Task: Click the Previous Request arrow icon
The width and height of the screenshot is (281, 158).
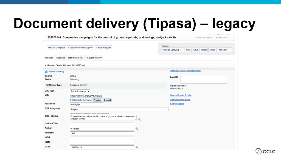Action: tap(196, 38)
